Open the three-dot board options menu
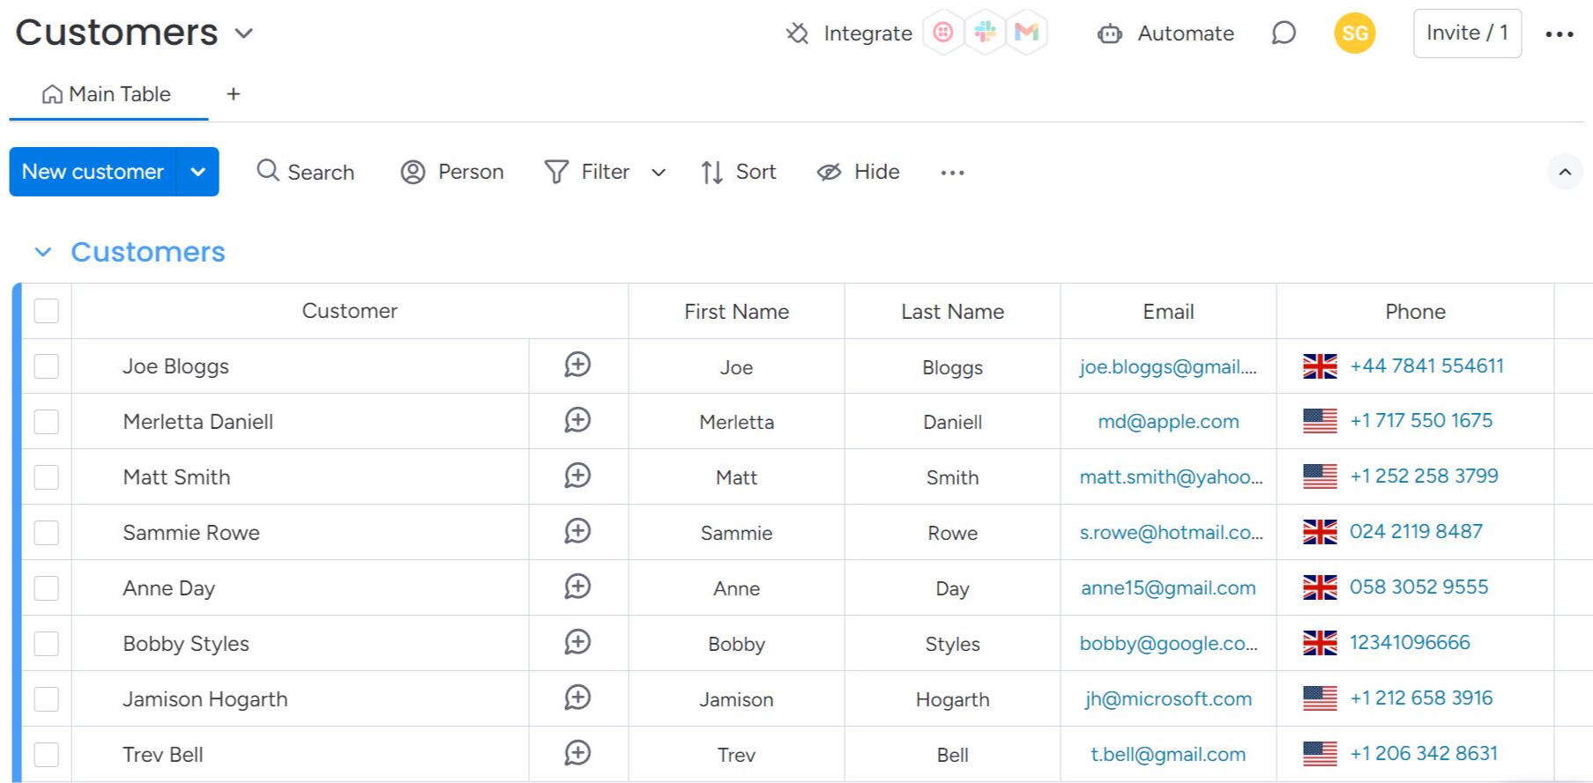The height and width of the screenshot is (783, 1593). [x=1559, y=34]
